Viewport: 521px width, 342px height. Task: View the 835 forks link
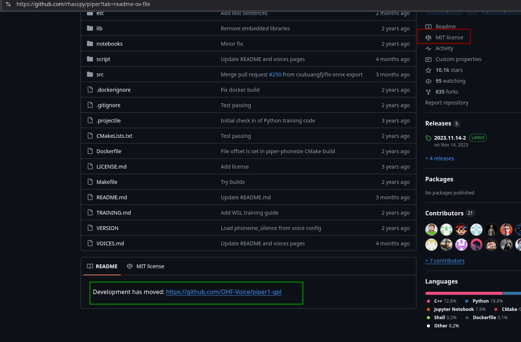pos(447,92)
